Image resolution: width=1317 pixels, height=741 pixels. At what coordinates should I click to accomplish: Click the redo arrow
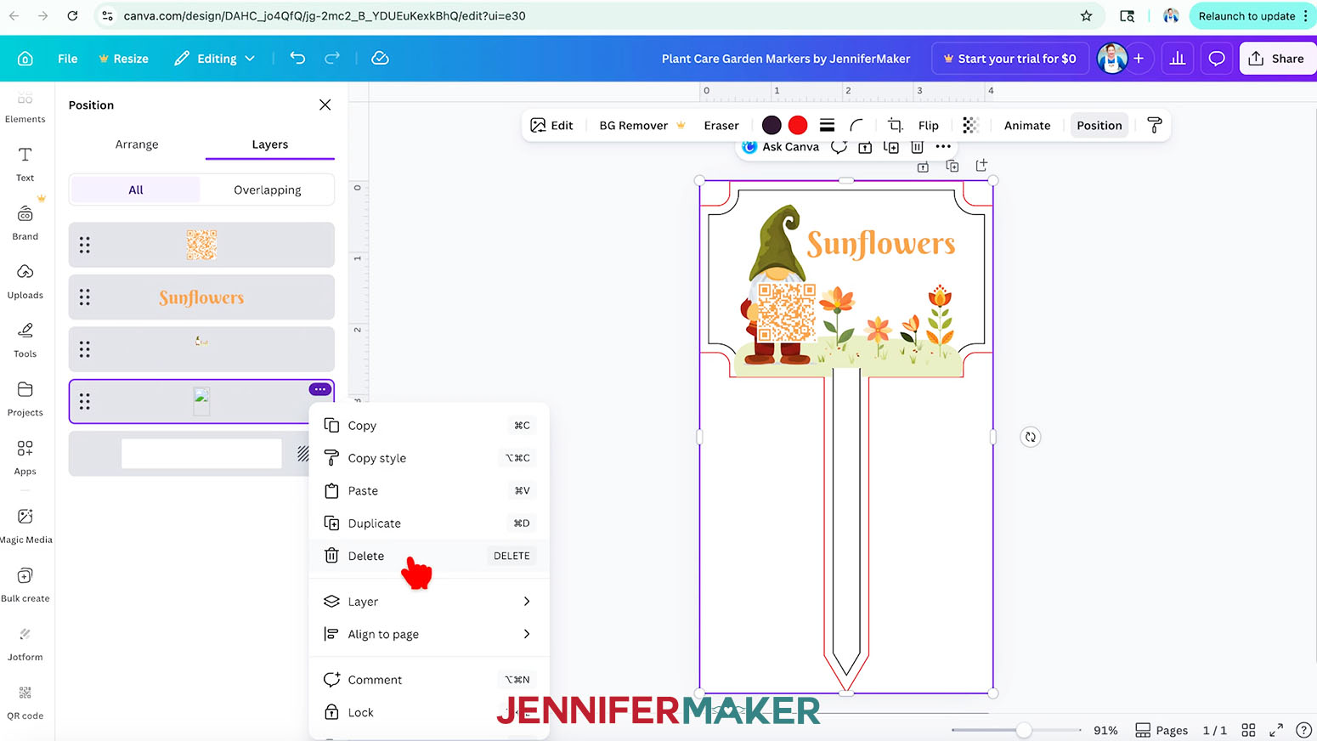click(x=332, y=58)
